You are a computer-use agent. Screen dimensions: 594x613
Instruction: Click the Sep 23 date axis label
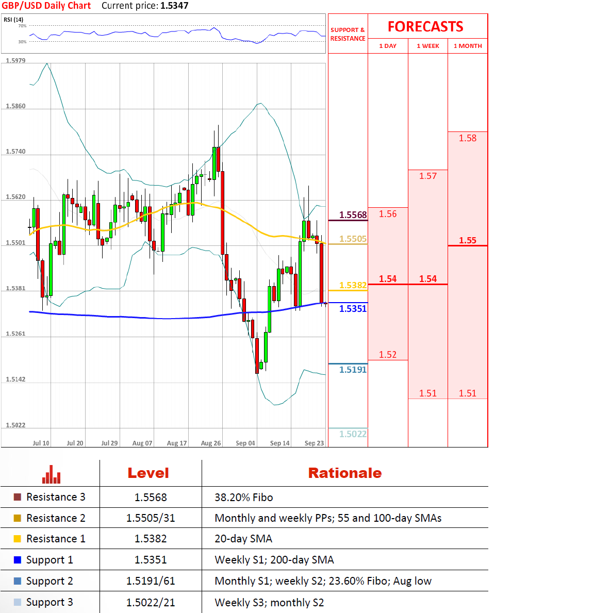pyautogui.click(x=314, y=443)
